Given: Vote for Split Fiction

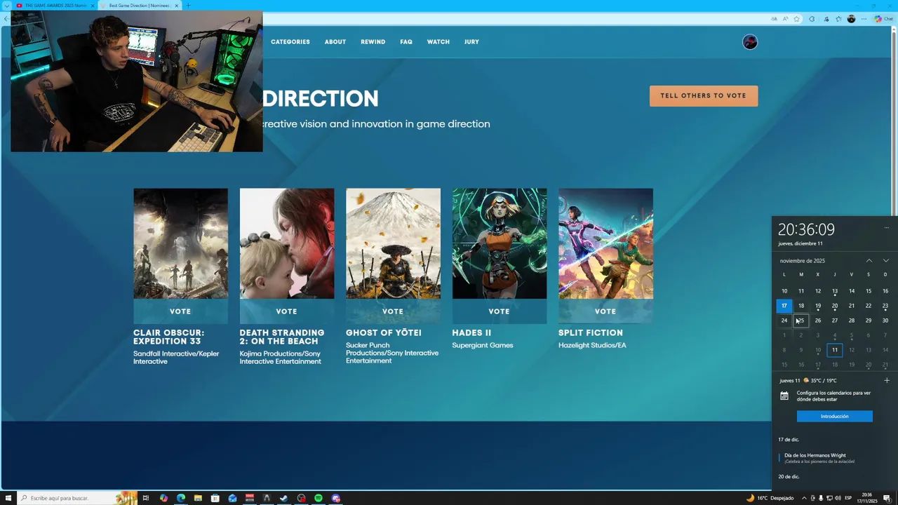Looking at the screenshot, I should click(605, 311).
